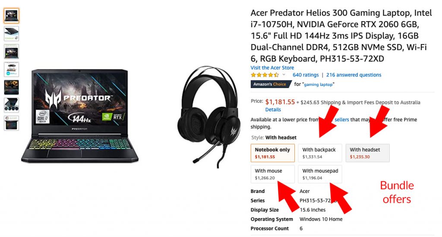Click the Amazon's Choice badge
The image size is (442, 237).
pyautogui.click(x=270, y=84)
